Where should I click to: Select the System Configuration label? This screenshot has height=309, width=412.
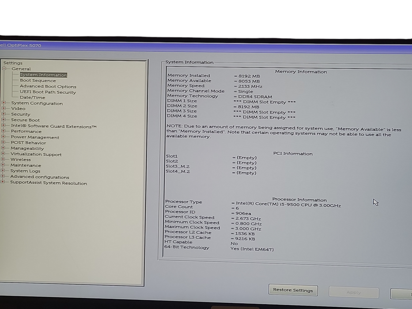point(37,103)
